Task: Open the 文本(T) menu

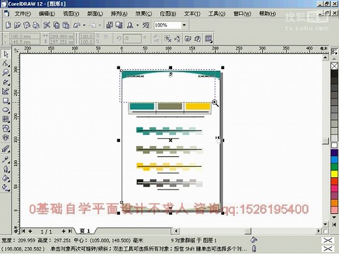Action: [192, 14]
